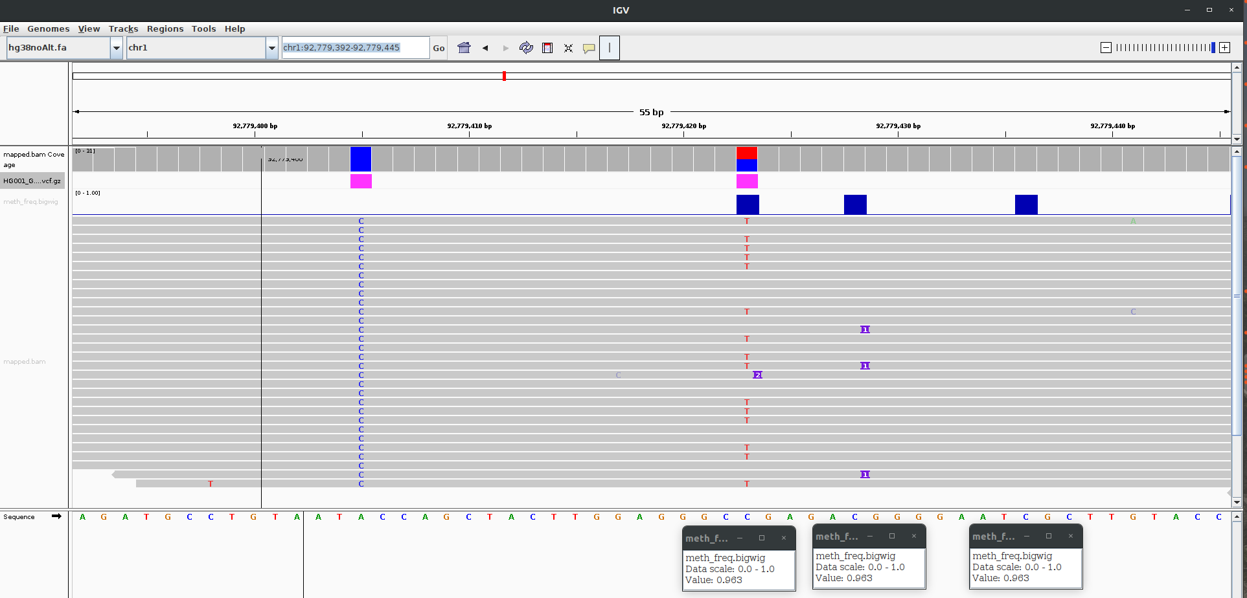Go forward with the right arrow
This screenshot has width=1247, height=598.
(506, 48)
